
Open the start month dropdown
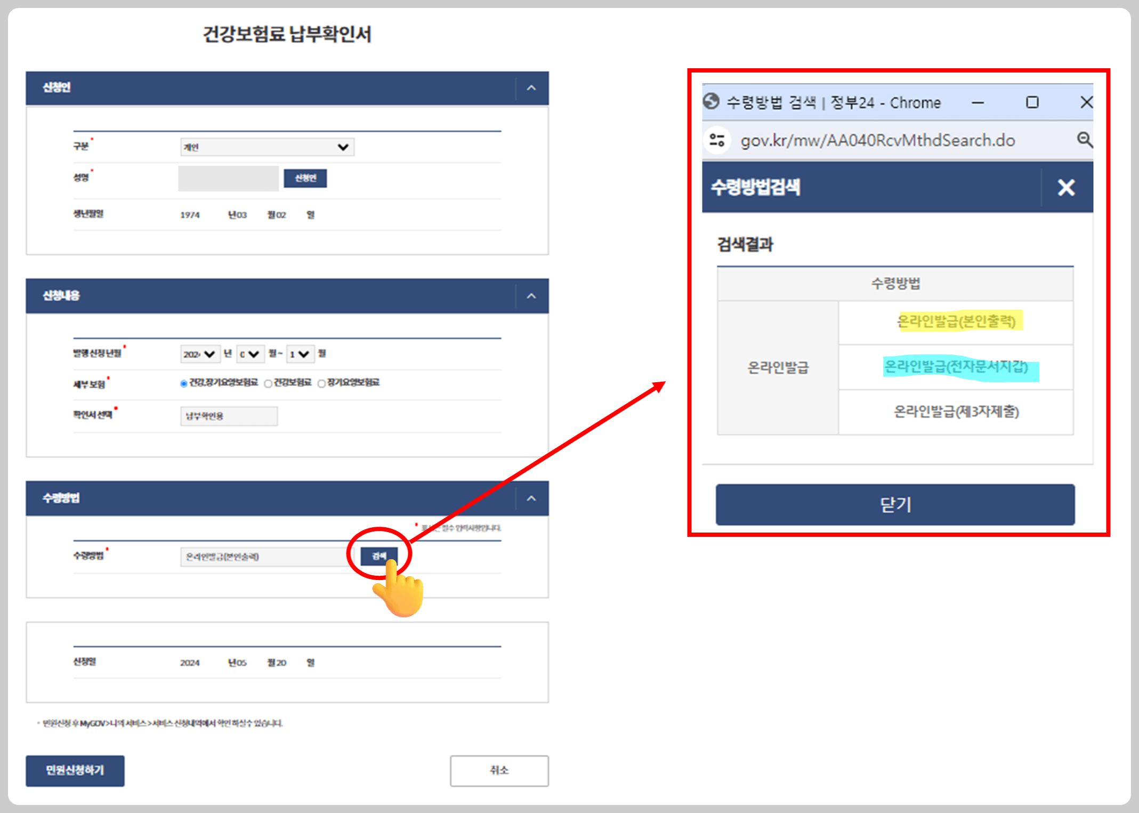pos(250,354)
